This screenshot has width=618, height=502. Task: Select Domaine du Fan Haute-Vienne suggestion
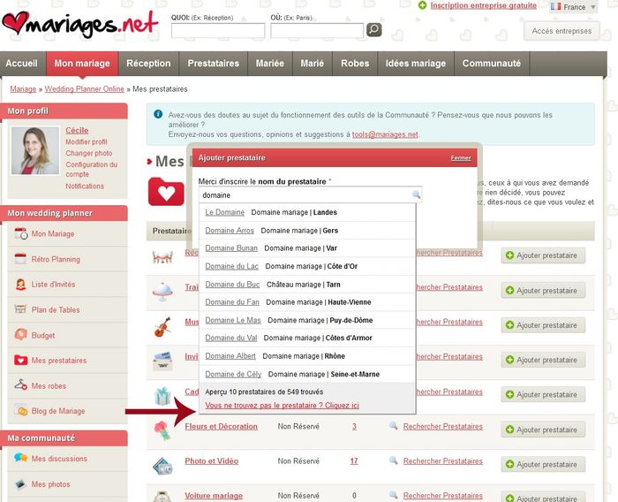(x=307, y=302)
